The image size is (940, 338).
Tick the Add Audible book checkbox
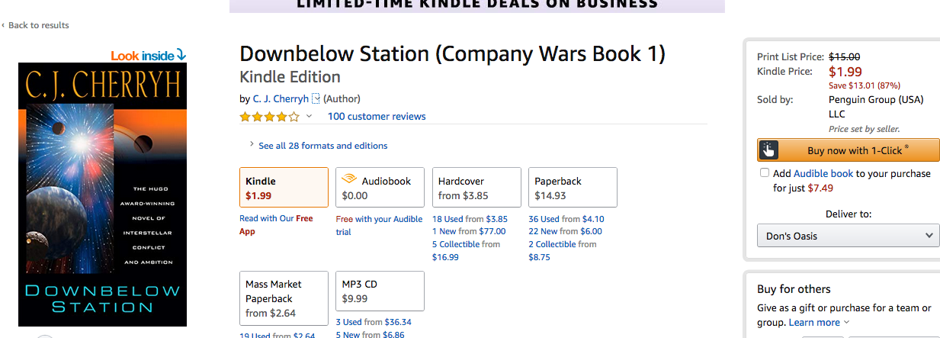765,173
